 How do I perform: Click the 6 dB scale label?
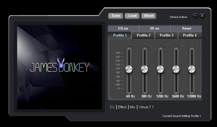(118, 61)
